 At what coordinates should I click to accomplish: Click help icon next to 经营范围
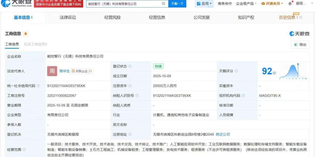pos(24,150)
